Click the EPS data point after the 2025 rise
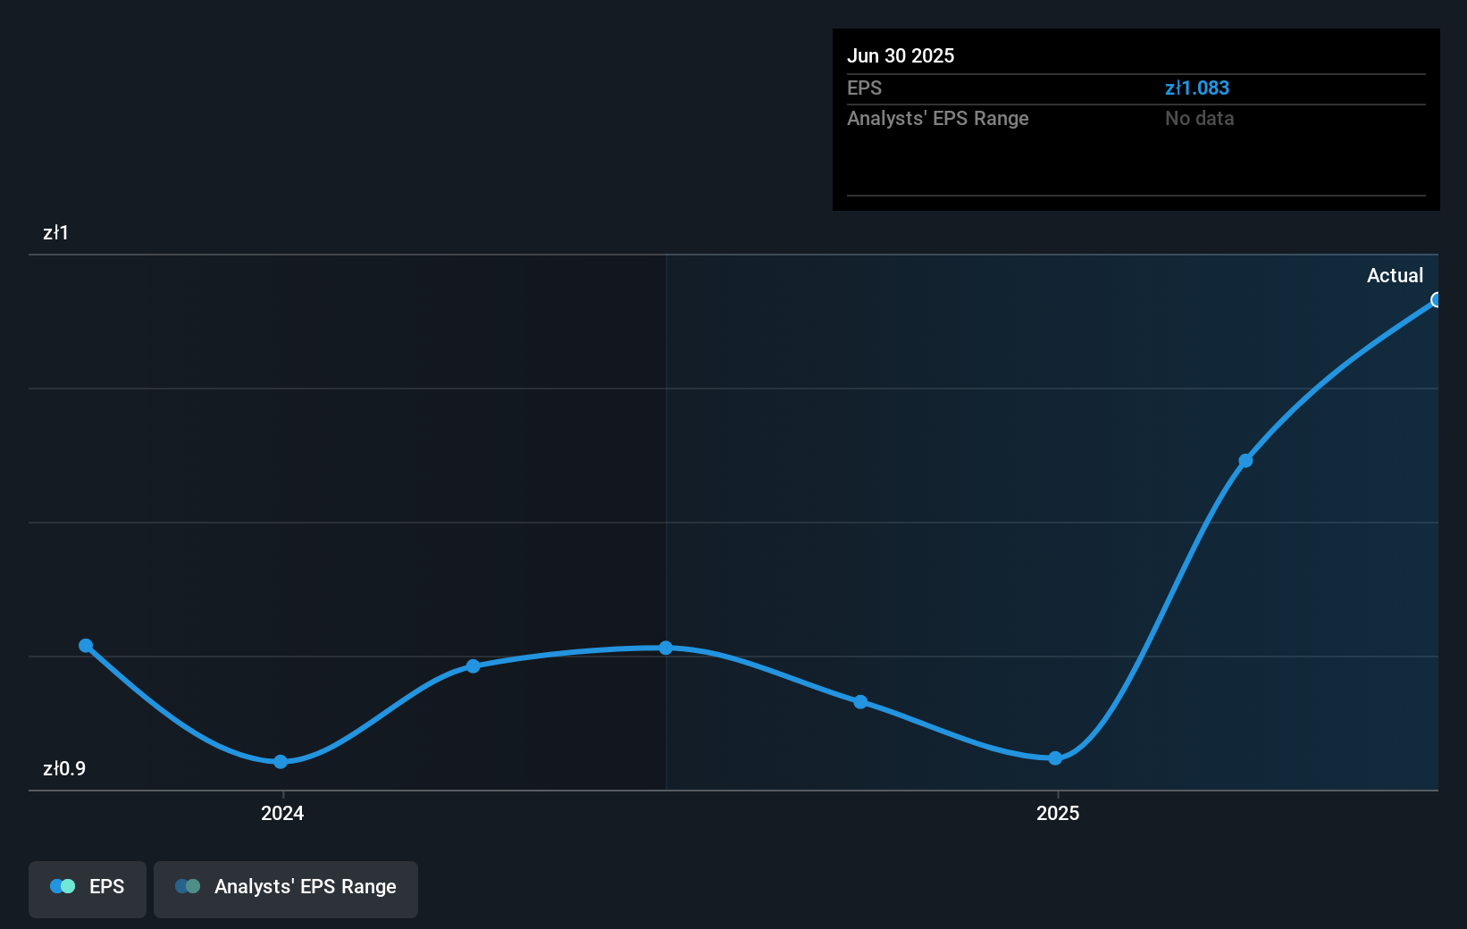This screenshot has width=1467, height=929. click(x=1245, y=461)
